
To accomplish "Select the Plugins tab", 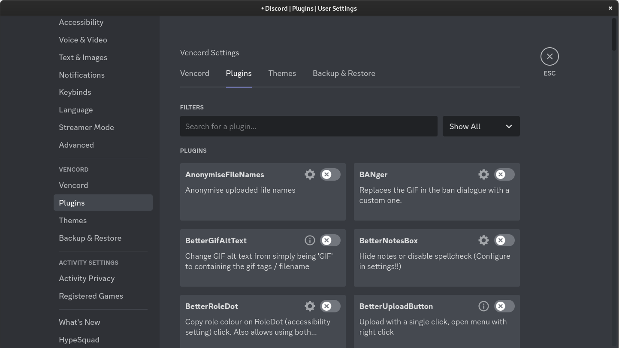I will [239, 73].
